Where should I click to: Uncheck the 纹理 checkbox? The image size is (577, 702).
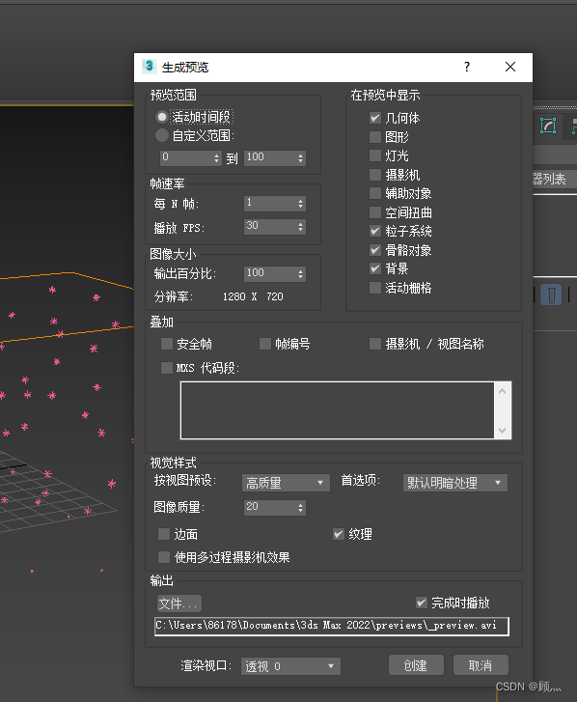(339, 534)
